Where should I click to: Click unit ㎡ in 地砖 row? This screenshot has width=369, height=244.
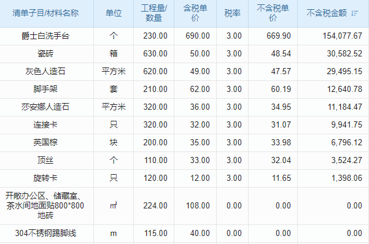click(x=114, y=206)
